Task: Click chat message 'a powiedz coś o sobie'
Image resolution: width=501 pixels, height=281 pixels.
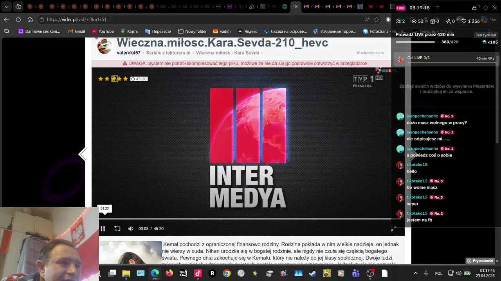Action: (x=429, y=155)
